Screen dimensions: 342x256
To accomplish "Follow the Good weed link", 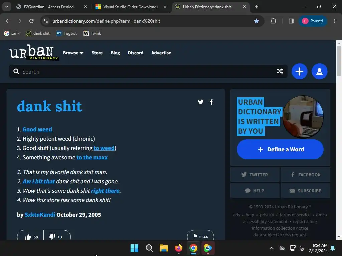I will [x=37, y=129].
